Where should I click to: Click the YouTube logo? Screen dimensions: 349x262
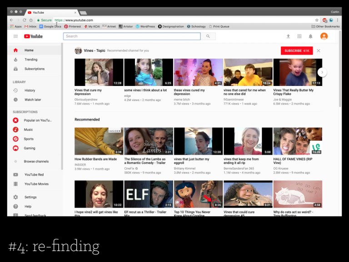[x=33, y=36]
